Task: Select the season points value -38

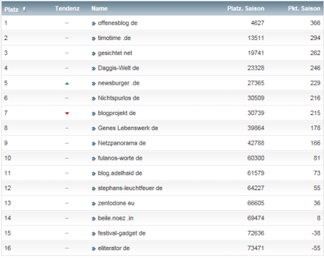Action: tap(316, 233)
